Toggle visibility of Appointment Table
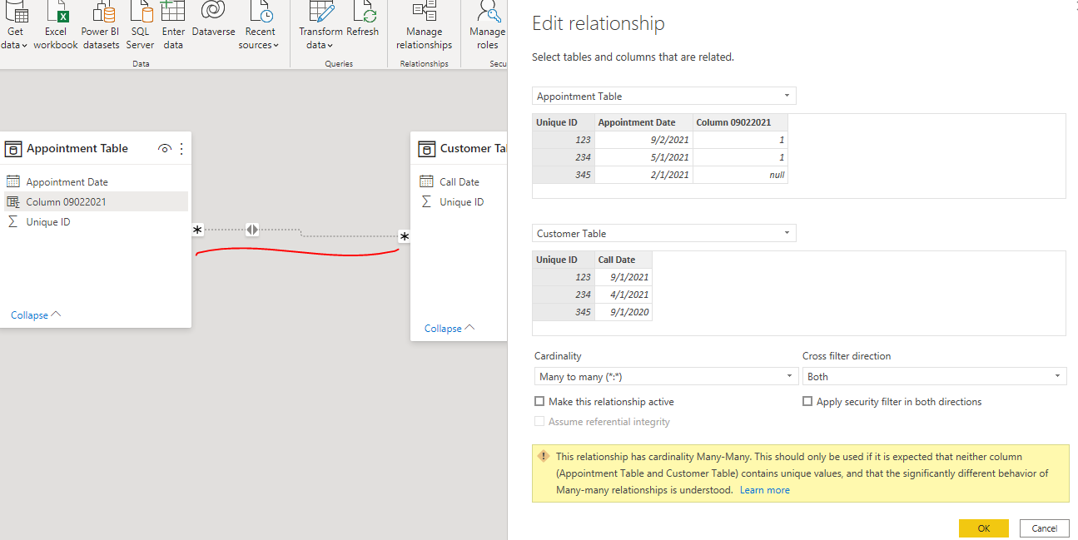 [165, 149]
